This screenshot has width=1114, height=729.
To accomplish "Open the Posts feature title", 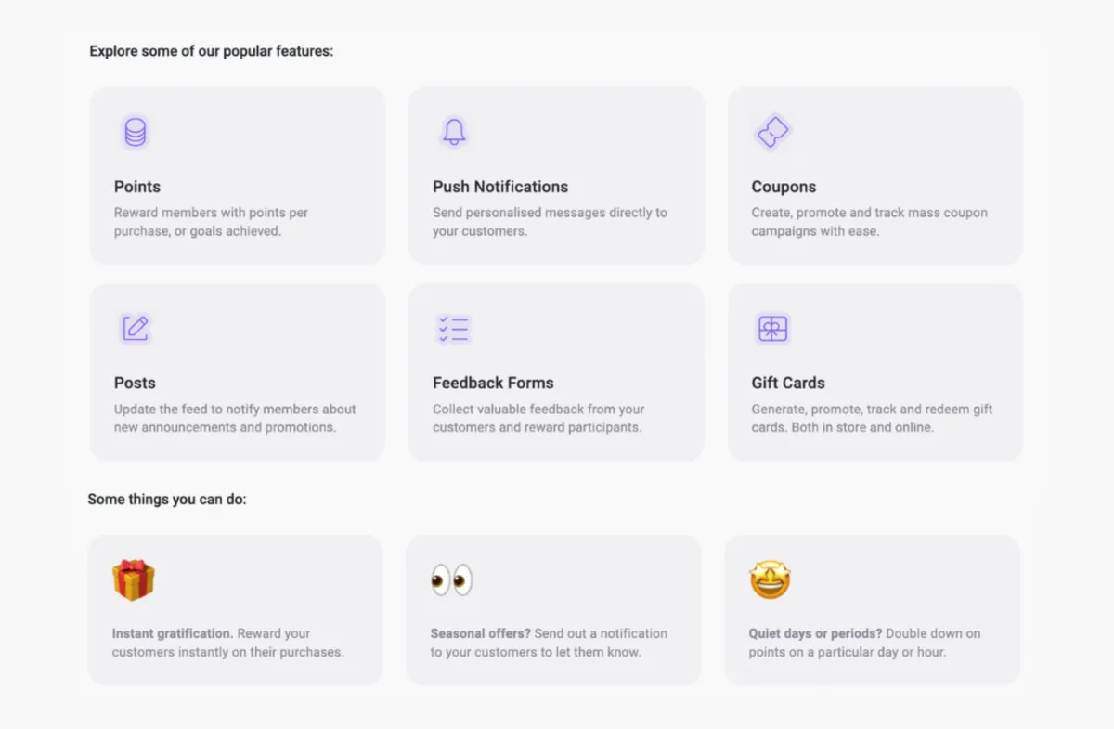I will pyautogui.click(x=135, y=383).
